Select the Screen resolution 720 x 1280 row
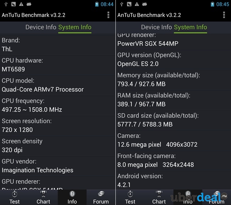The width and height of the screenshot is (231, 205). pos(58,126)
